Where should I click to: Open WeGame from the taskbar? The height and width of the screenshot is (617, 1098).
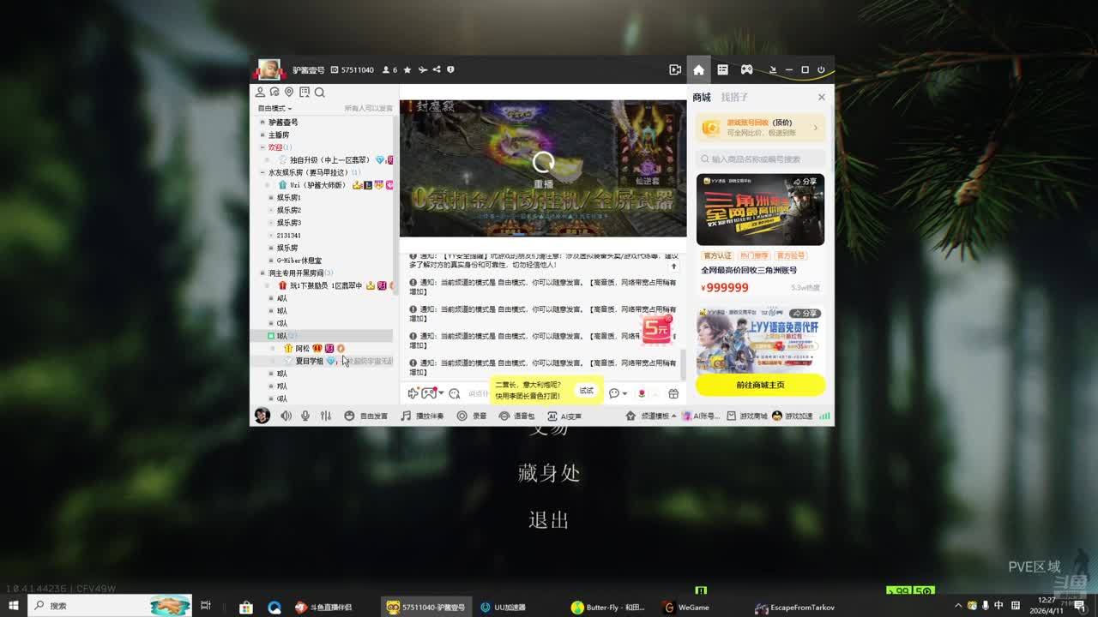[x=687, y=607]
